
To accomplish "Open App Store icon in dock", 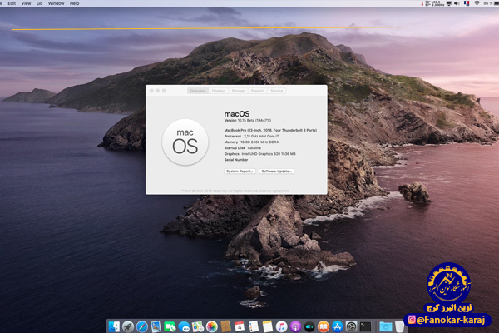I will pos(338,326).
